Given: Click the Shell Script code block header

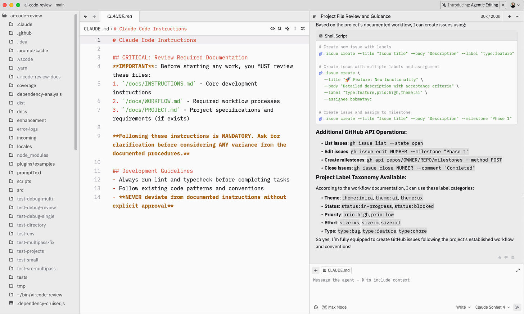Looking at the screenshot, I should [x=416, y=36].
